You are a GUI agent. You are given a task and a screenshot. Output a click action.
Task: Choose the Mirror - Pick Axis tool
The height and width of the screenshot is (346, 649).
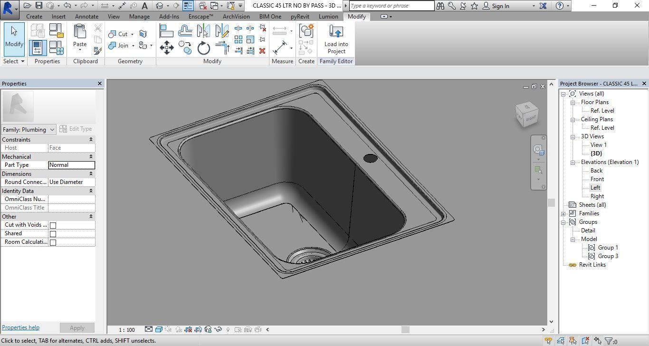point(203,31)
